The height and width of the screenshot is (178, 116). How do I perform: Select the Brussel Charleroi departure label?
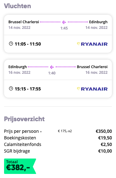(x=24, y=22)
